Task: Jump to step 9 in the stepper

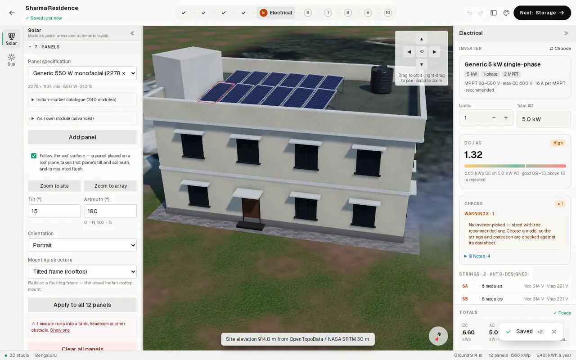Action: click(368, 13)
